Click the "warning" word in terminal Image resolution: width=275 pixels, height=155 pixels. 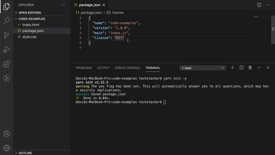82,86
